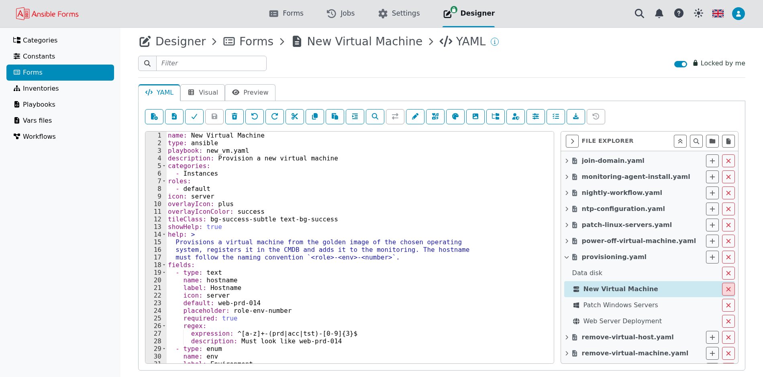Expand join-domain.yaml in file explorer

tap(567, 161)
